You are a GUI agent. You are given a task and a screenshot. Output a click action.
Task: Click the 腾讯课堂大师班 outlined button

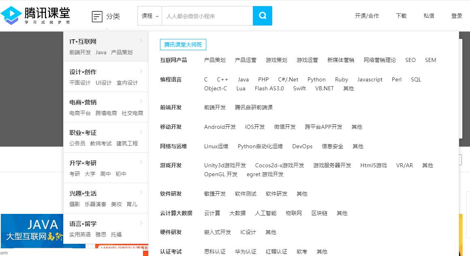[183, 45]
